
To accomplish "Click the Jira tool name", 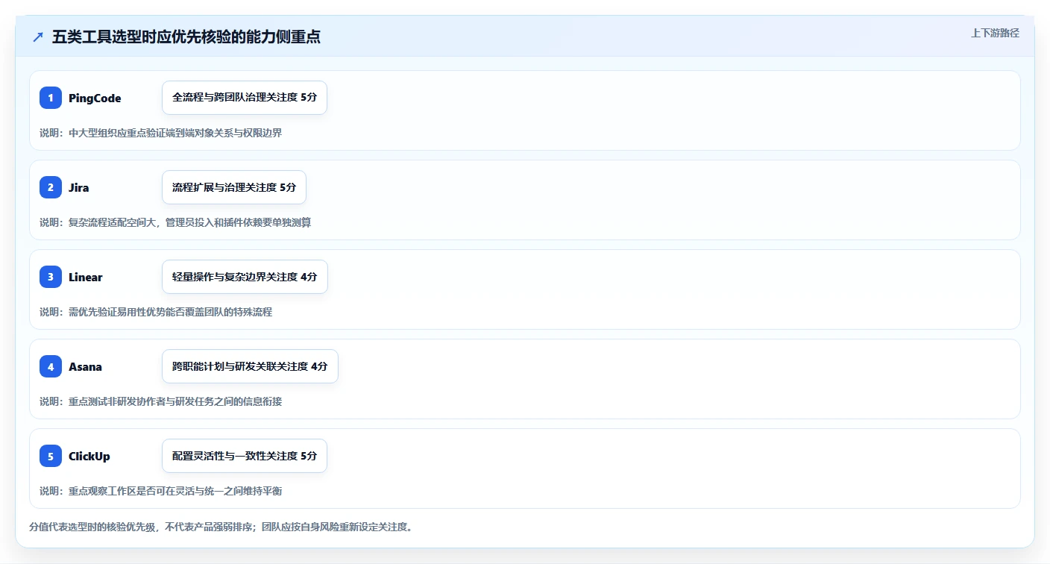I will click(x=78, y=188).
